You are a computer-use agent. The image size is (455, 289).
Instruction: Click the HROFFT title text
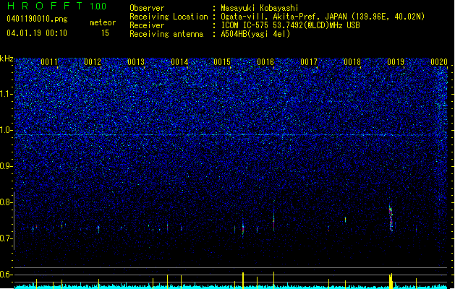tap(45, 6)
